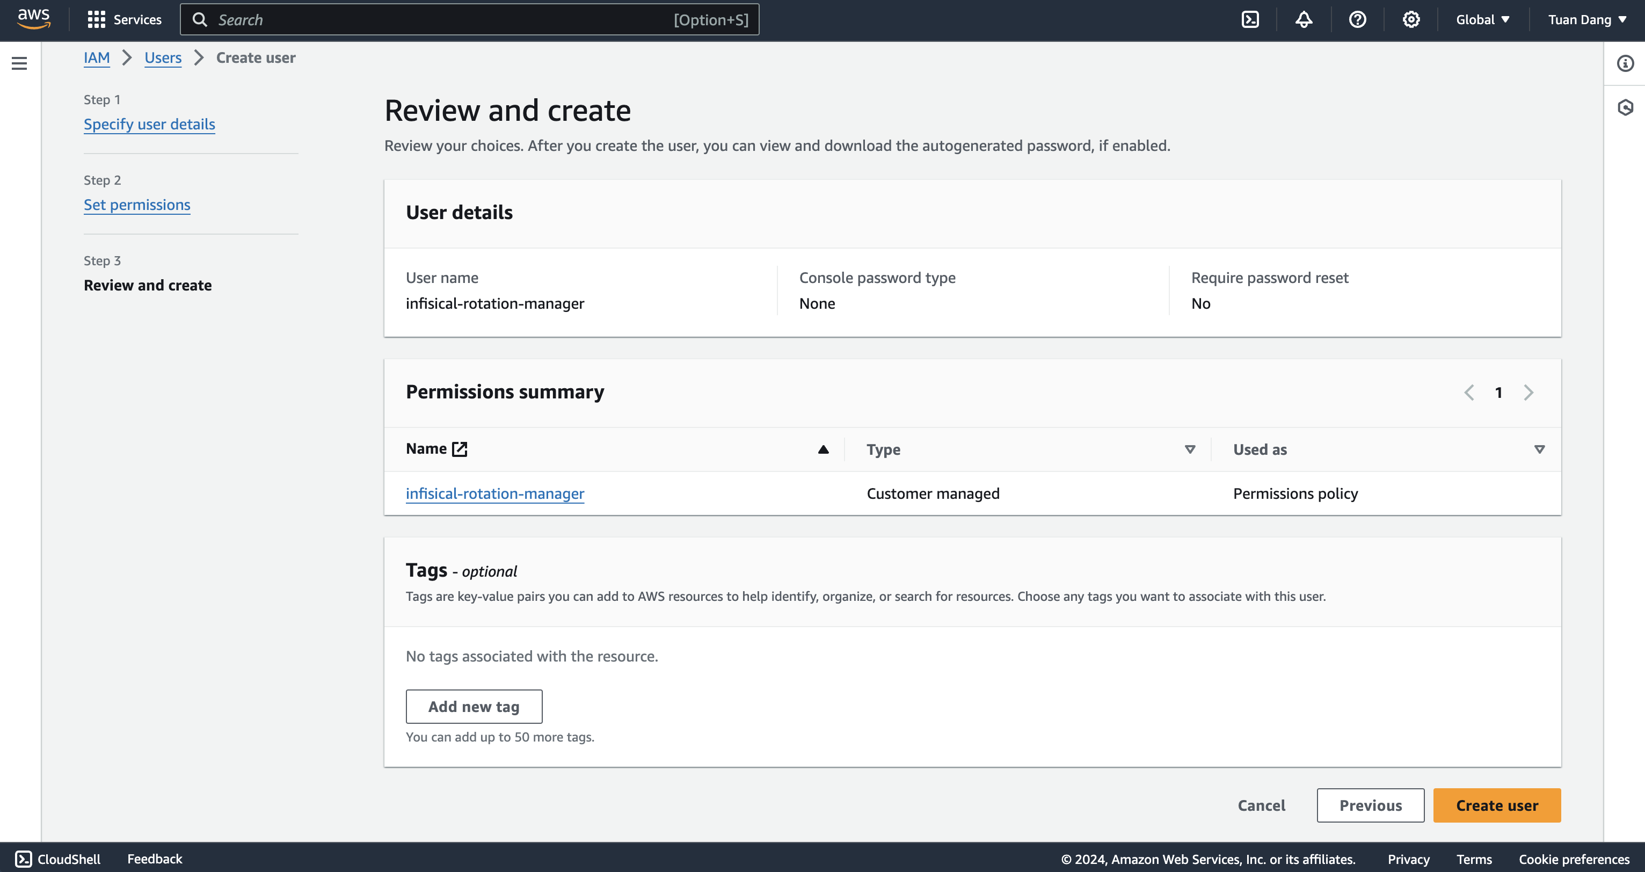Click into the top Search field
The width and height of the screenshot is (1645, 872).
pyautogui.click(x=469, y=20)
